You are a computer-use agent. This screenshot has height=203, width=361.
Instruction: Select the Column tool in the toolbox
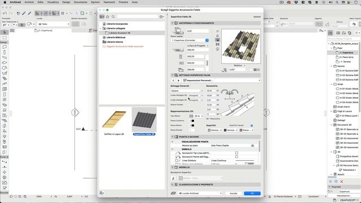click(5, 52)
